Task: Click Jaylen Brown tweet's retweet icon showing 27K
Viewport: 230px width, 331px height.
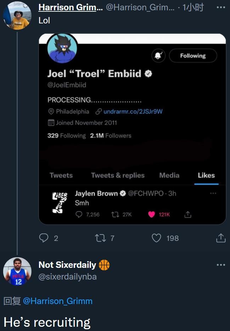Action: click(x=115, y=215)
